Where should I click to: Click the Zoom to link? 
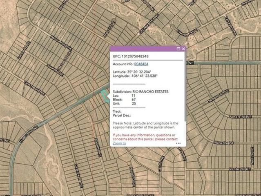pyautogui.click(x=119, y=143)
